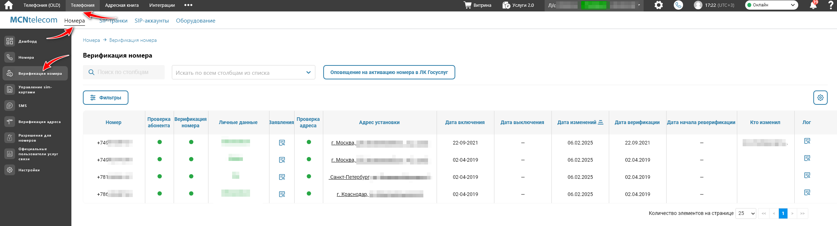The image size is (837, 226).
Task: Toggle sort icon on Дата изменений
Action: (x=601, y=122)
